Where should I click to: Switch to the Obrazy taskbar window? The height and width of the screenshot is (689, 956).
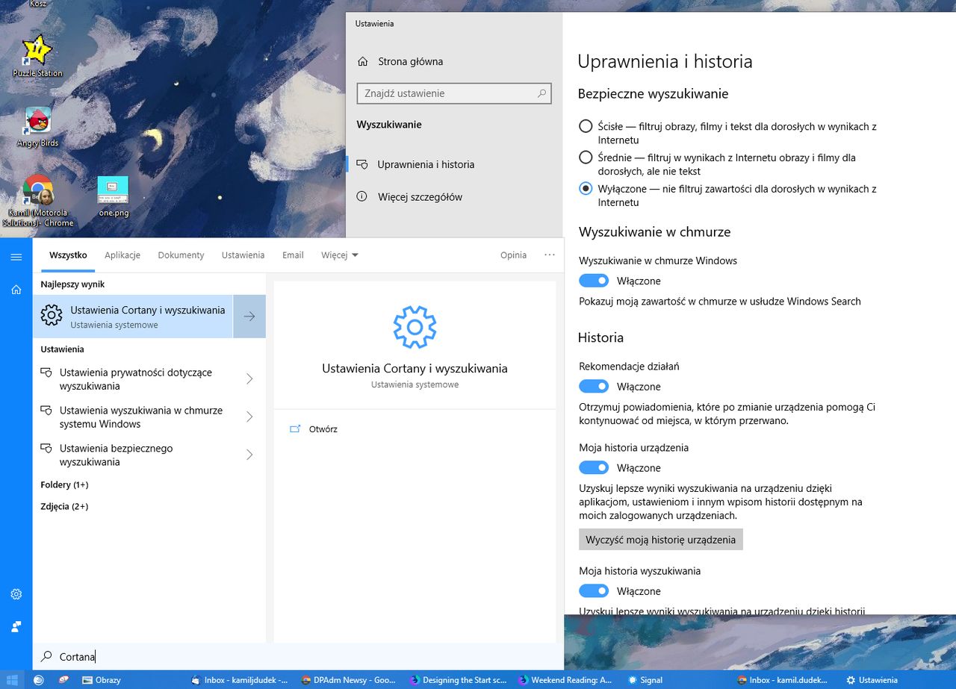pos(102,680)
